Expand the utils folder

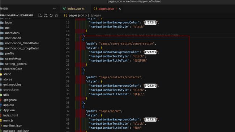tap(6, 95)
